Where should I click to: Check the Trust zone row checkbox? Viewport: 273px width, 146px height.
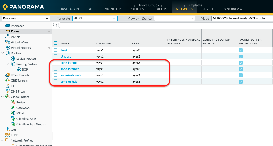(x=56, y=50)
